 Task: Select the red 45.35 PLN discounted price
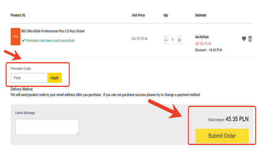click(203, 44)
